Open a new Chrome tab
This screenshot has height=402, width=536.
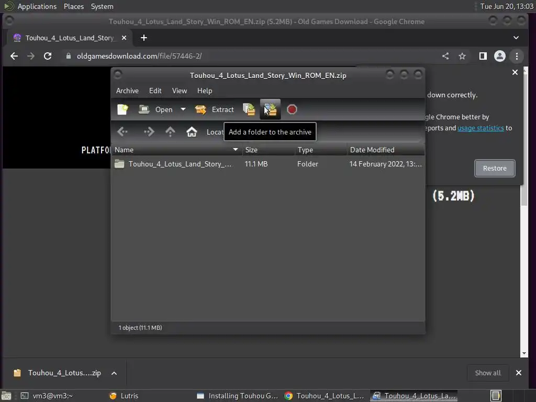144,38
